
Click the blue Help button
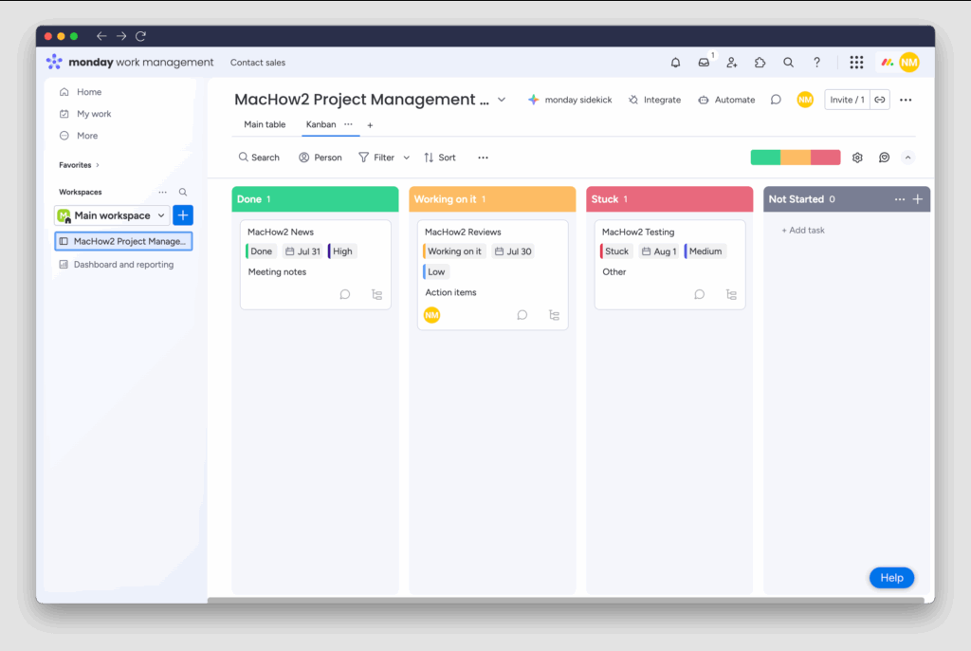[891, 578]
